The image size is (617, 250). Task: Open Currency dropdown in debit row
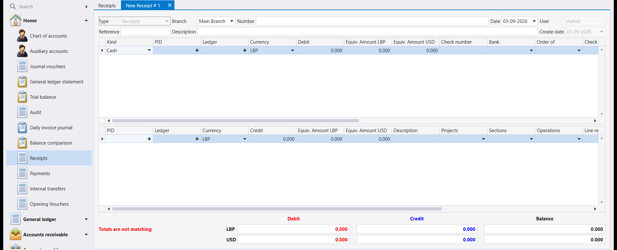tap(293, 50)
